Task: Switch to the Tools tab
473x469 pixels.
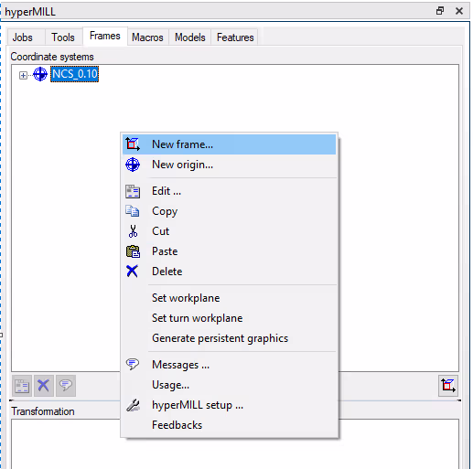Action: tap(63, 37)
